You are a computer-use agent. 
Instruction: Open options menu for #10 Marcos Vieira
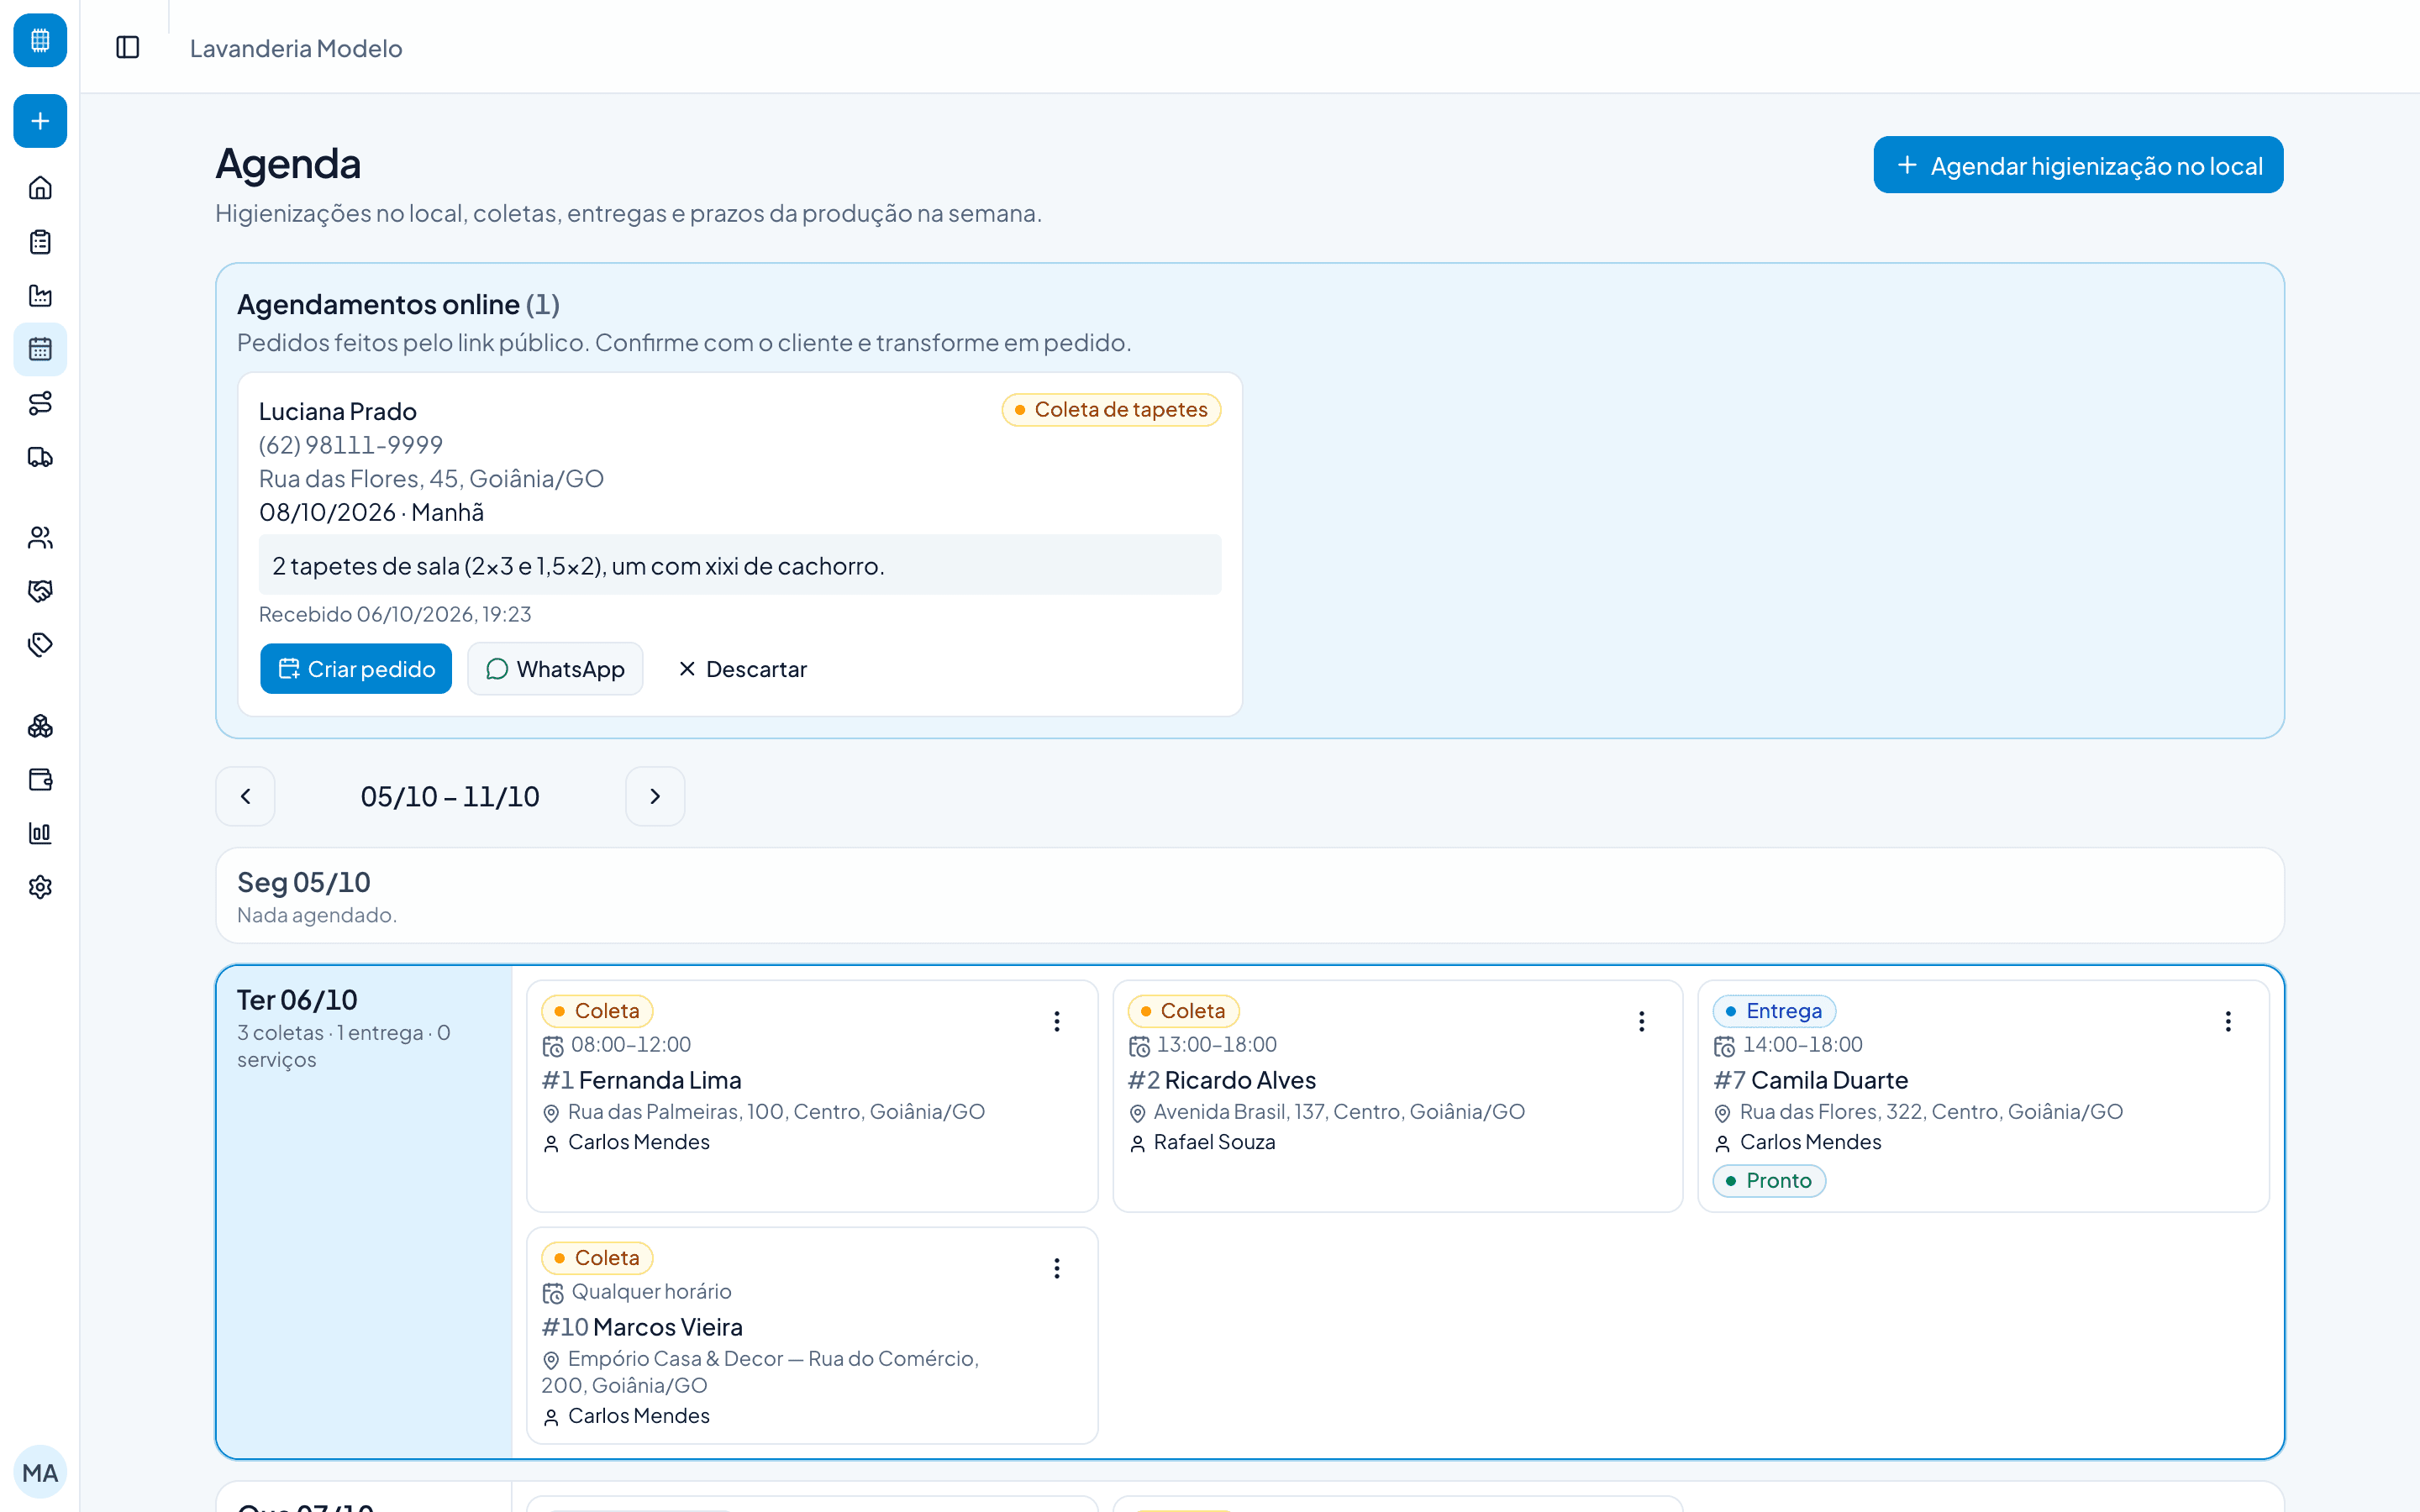pyautogui.click(x=1056, y=1268)
